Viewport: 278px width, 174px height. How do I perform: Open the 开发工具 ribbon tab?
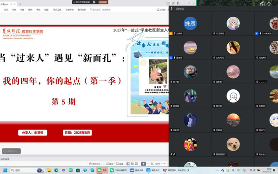[x=57, y=10]
